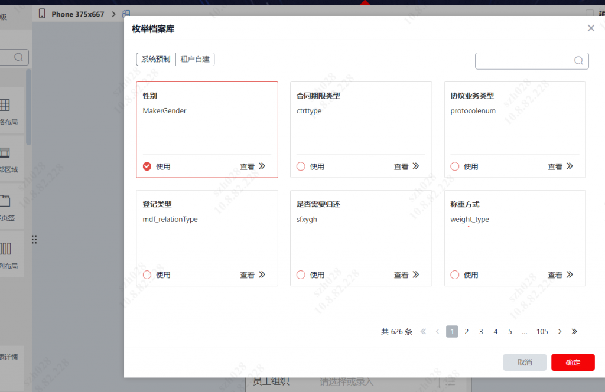
Task: Focus the enumeration search input field
Action: [x=523, y=61]
